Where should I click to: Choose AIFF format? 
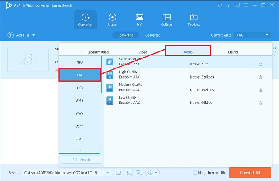(80, 126)
